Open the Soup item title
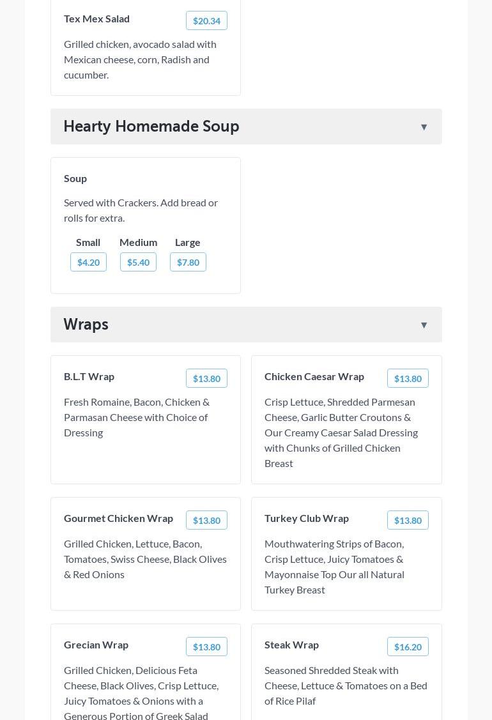Image resolution: width=492 pixels, height=720 pixels. (75, 178)
